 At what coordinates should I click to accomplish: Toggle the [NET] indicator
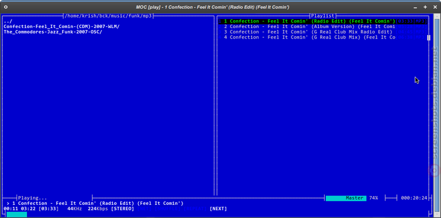(x=144, y=209)
